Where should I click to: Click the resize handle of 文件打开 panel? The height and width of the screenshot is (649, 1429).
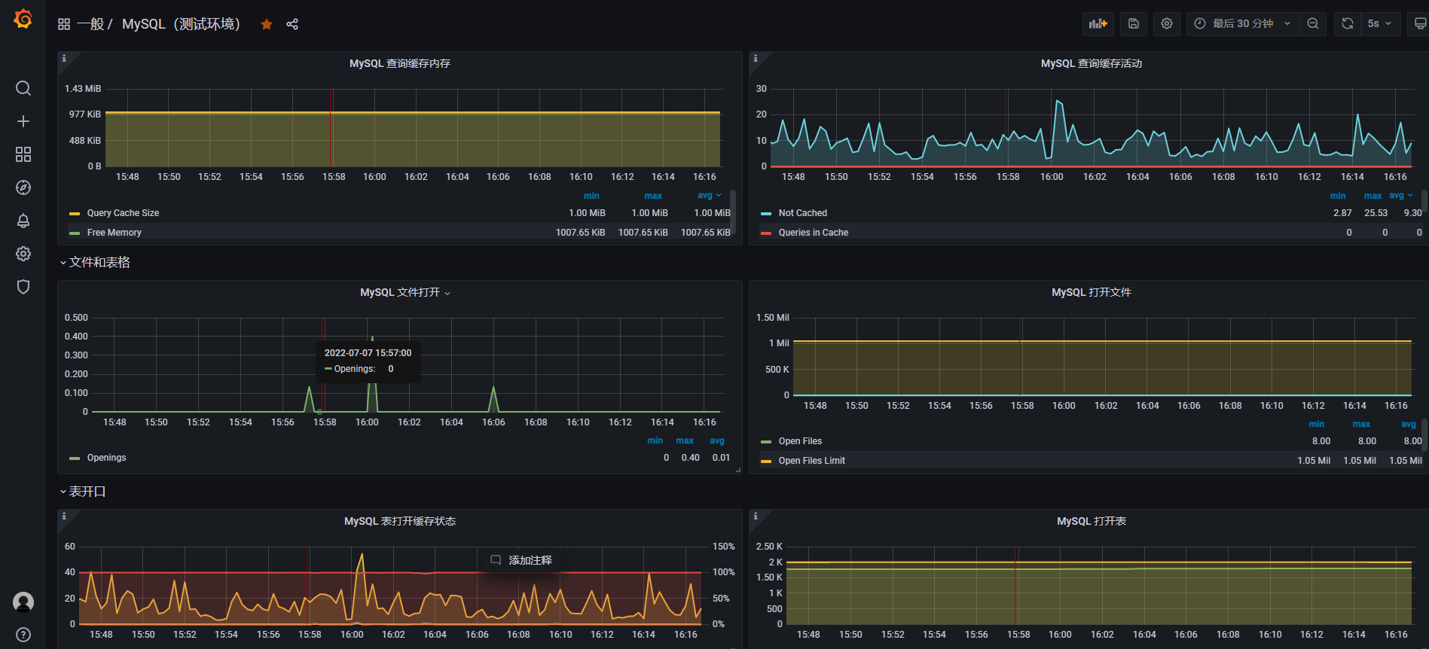[x=738, y=470]
